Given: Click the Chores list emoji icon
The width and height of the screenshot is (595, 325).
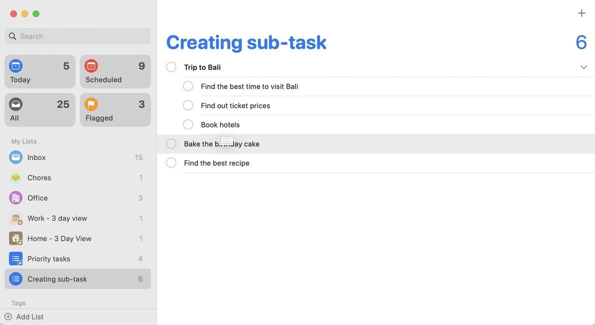Looking at the screenshot, I should (15, 177).
